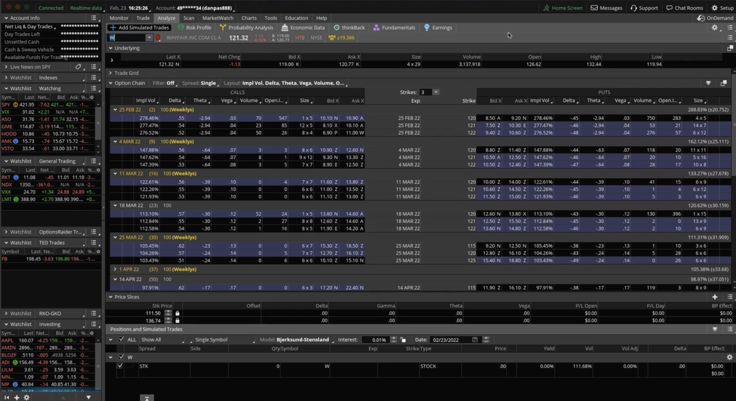Open the Date calendar picker icon
736x401 pixels.
click(x=475, y=340)
